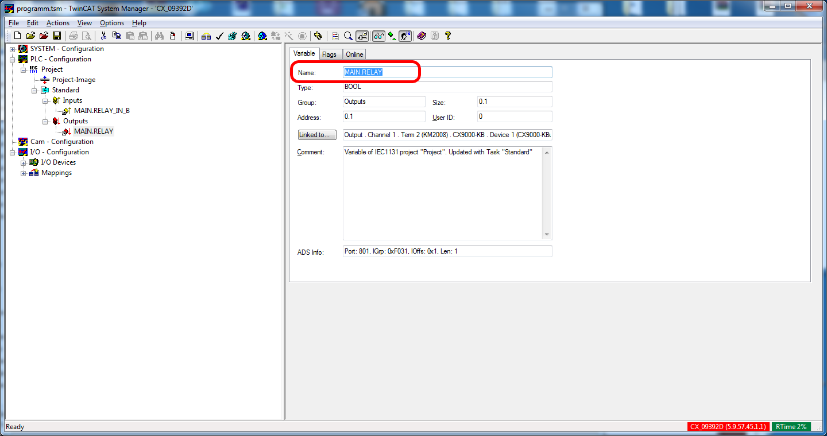
Task: Switch to the Online tab
Action: pos(354,54)
